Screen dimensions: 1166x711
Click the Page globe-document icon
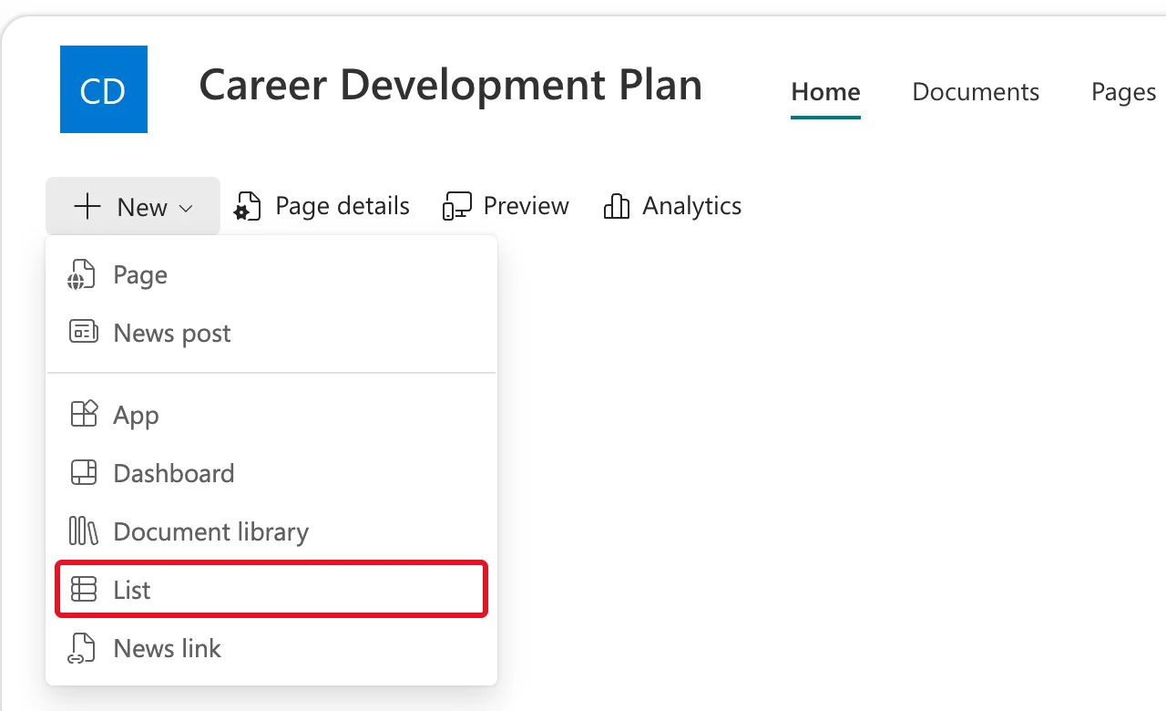[82, 274]
